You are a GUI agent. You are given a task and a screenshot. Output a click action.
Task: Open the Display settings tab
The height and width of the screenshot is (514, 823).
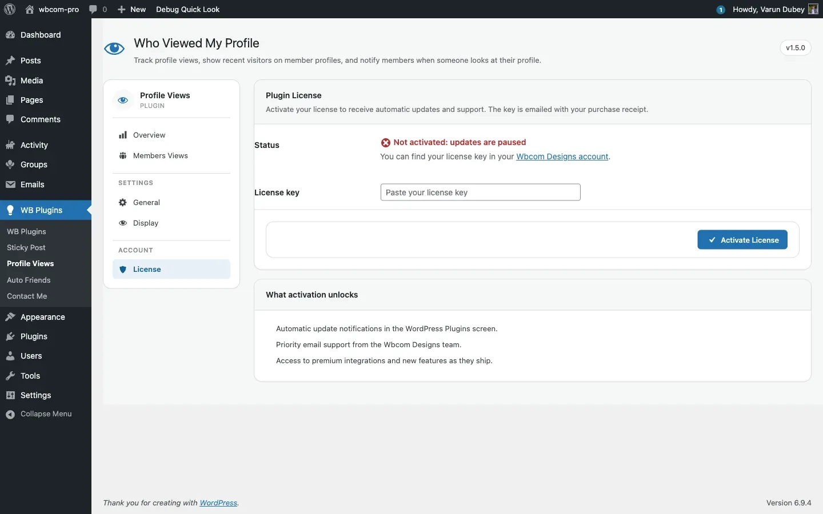[x=171, y=223]
